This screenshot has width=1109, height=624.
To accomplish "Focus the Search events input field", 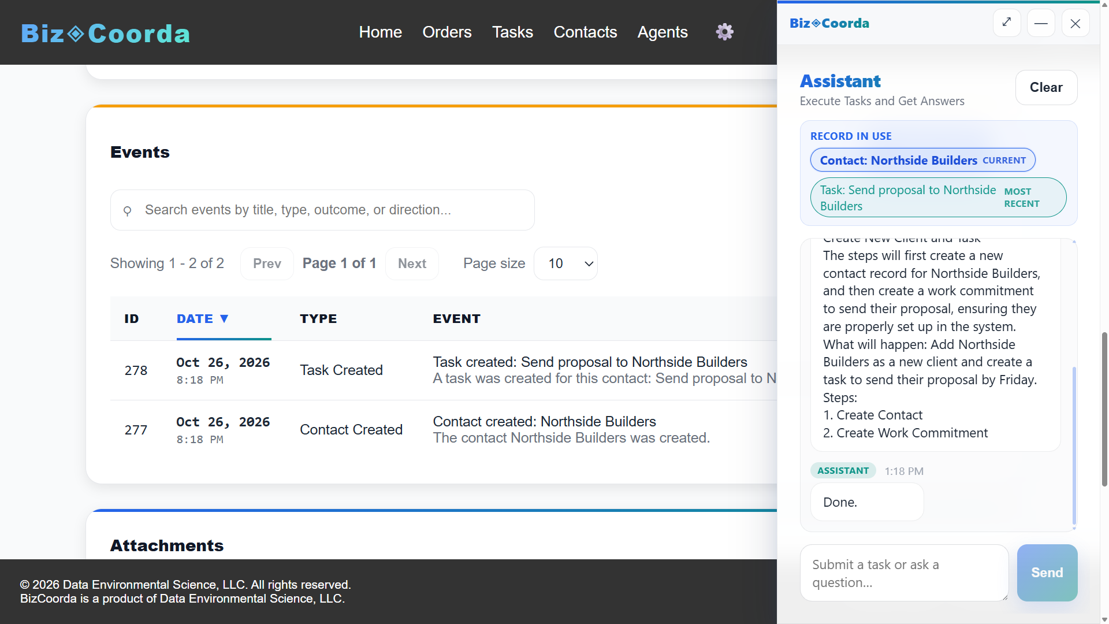I will coord(322,210).
